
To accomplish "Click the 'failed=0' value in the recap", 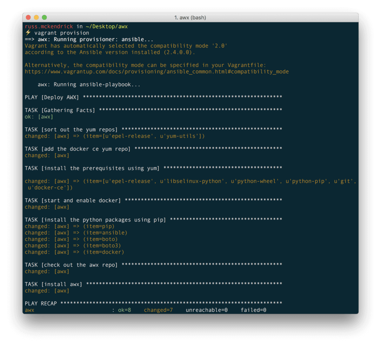I will pos(253,310).
